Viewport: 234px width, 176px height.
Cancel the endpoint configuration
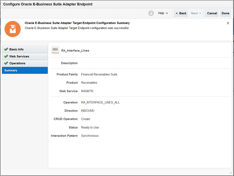(212, 13)
